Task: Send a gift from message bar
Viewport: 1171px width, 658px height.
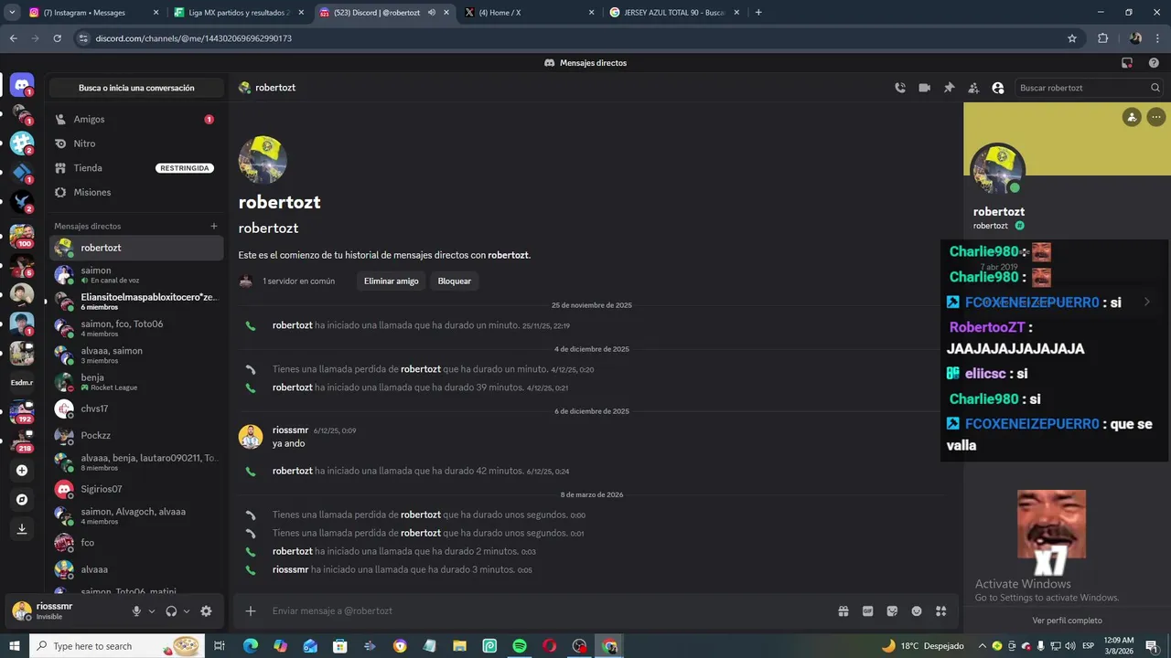Action: [843, 610]
